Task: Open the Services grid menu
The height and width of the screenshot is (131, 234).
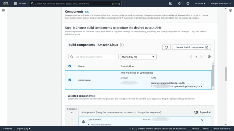Action: pyautogui.click(x=16, y=3)
